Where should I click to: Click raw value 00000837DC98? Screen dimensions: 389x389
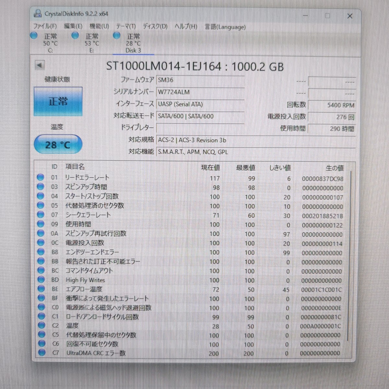(x=323, y=179)
